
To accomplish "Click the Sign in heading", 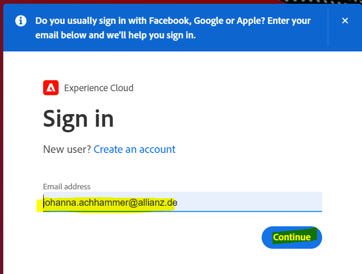I will tap(78, 120).
